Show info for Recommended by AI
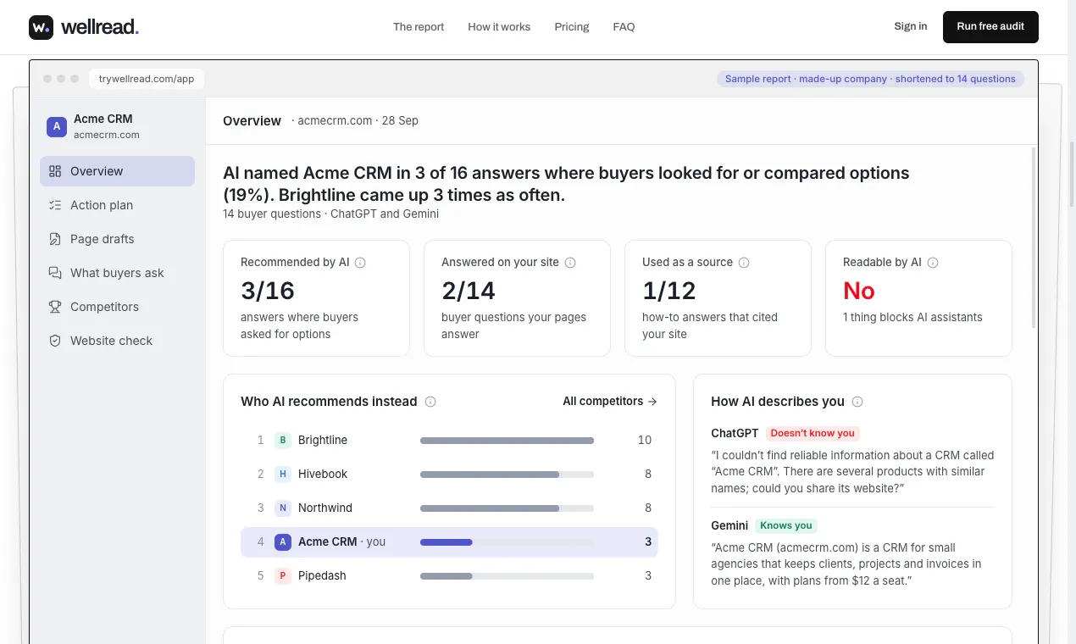Screen dimensions: 1076x644 click(360, 263)
